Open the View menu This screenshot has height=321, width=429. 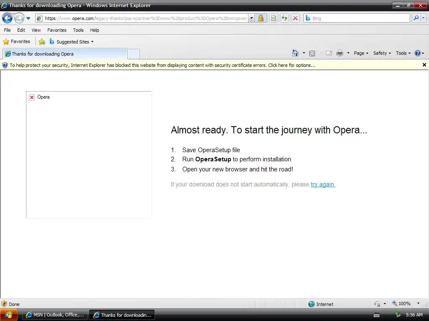(36, 30)
